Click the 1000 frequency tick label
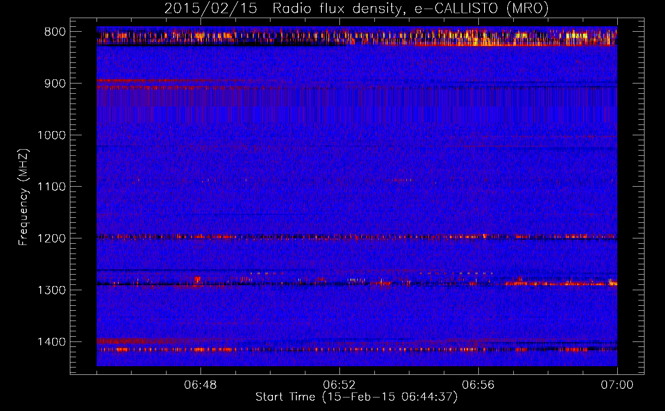The image size is (665, 411). [52, 135]
